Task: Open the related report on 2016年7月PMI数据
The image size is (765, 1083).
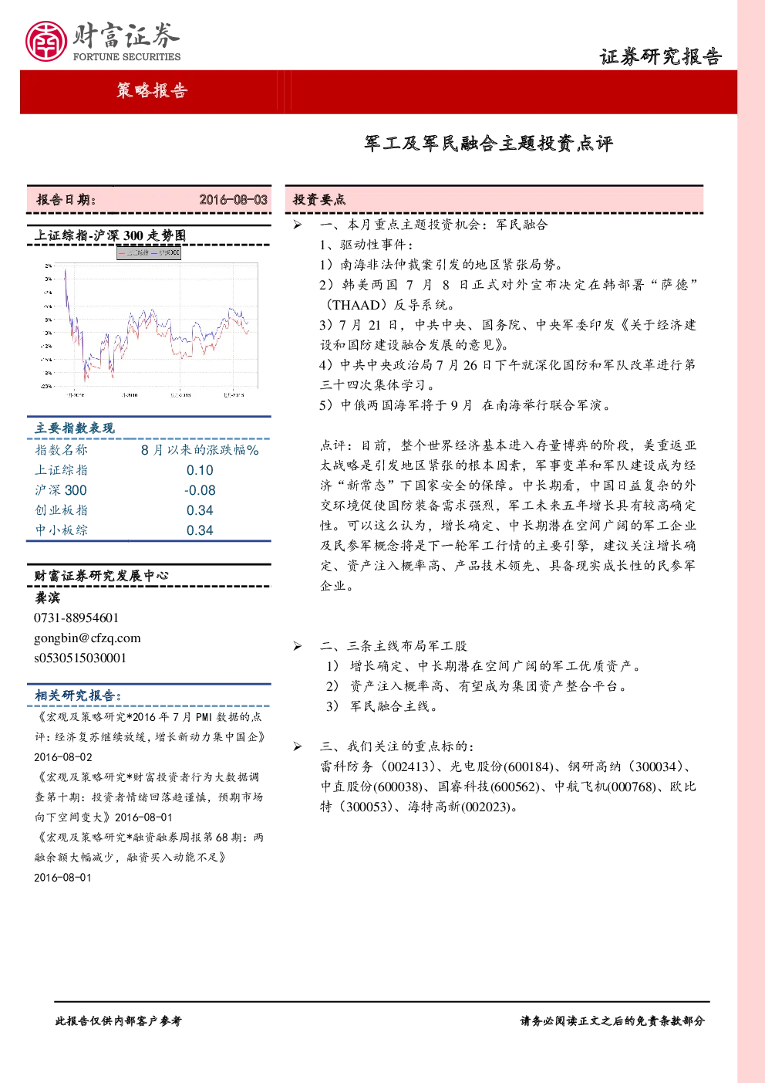Action: [x=150, y=736]
